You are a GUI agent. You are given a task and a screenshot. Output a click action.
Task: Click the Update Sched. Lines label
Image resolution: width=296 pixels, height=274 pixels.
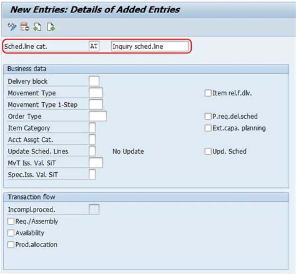pyautogui.click(x=38, y=152)
